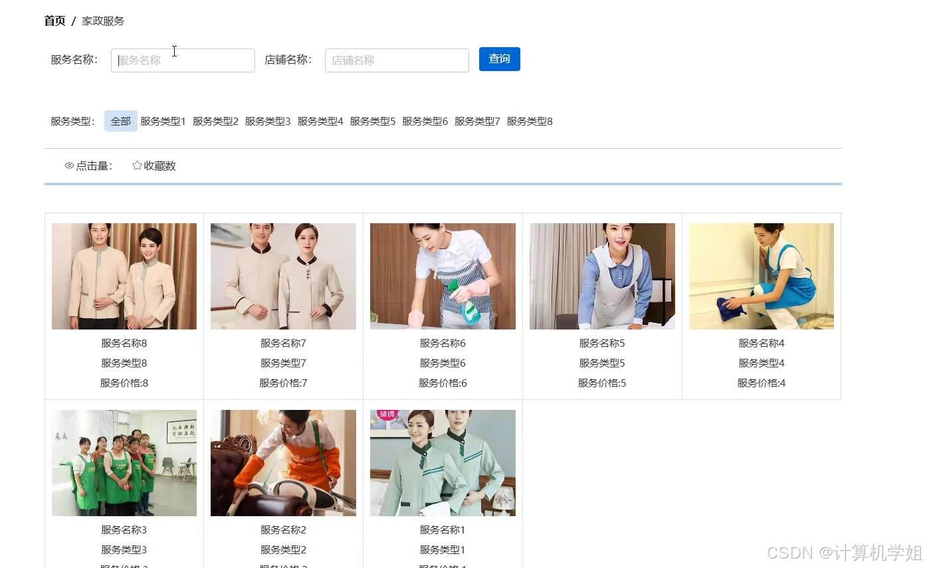925x568 pixels.
Task: Filter by 服务类型4
Action: [x=320, y=122]
